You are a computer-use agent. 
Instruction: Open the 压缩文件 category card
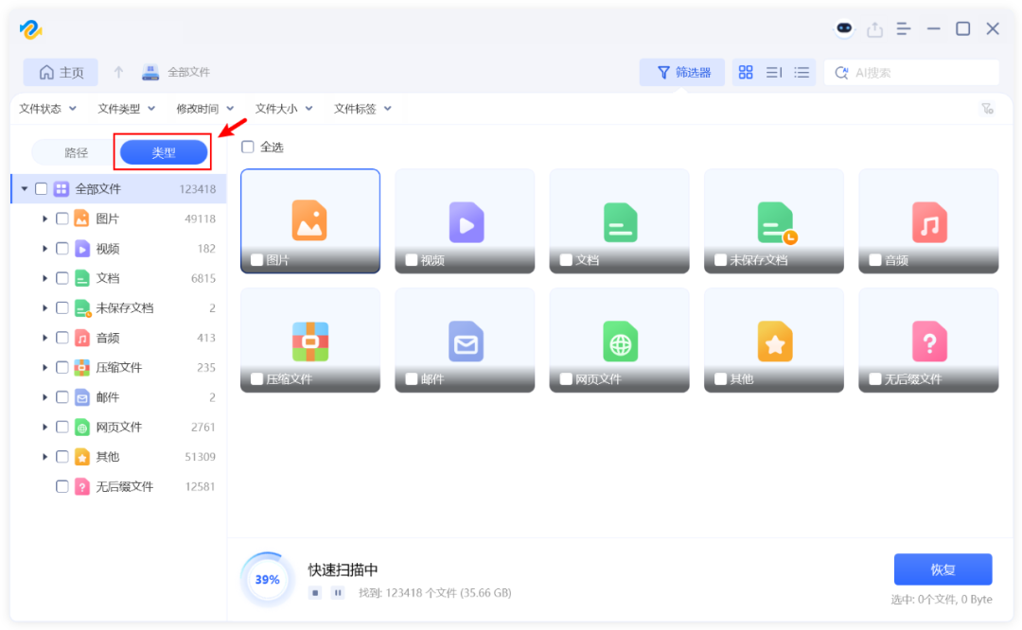[310, 341]
